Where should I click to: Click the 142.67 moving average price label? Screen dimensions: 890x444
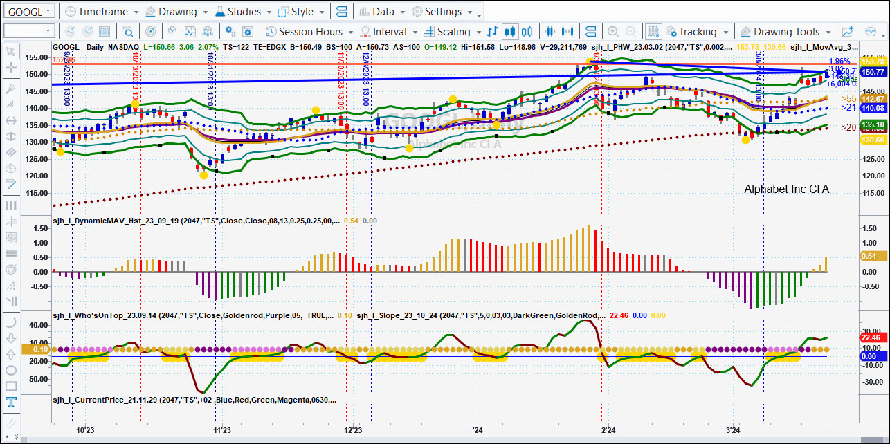click(x=874, y=99)
